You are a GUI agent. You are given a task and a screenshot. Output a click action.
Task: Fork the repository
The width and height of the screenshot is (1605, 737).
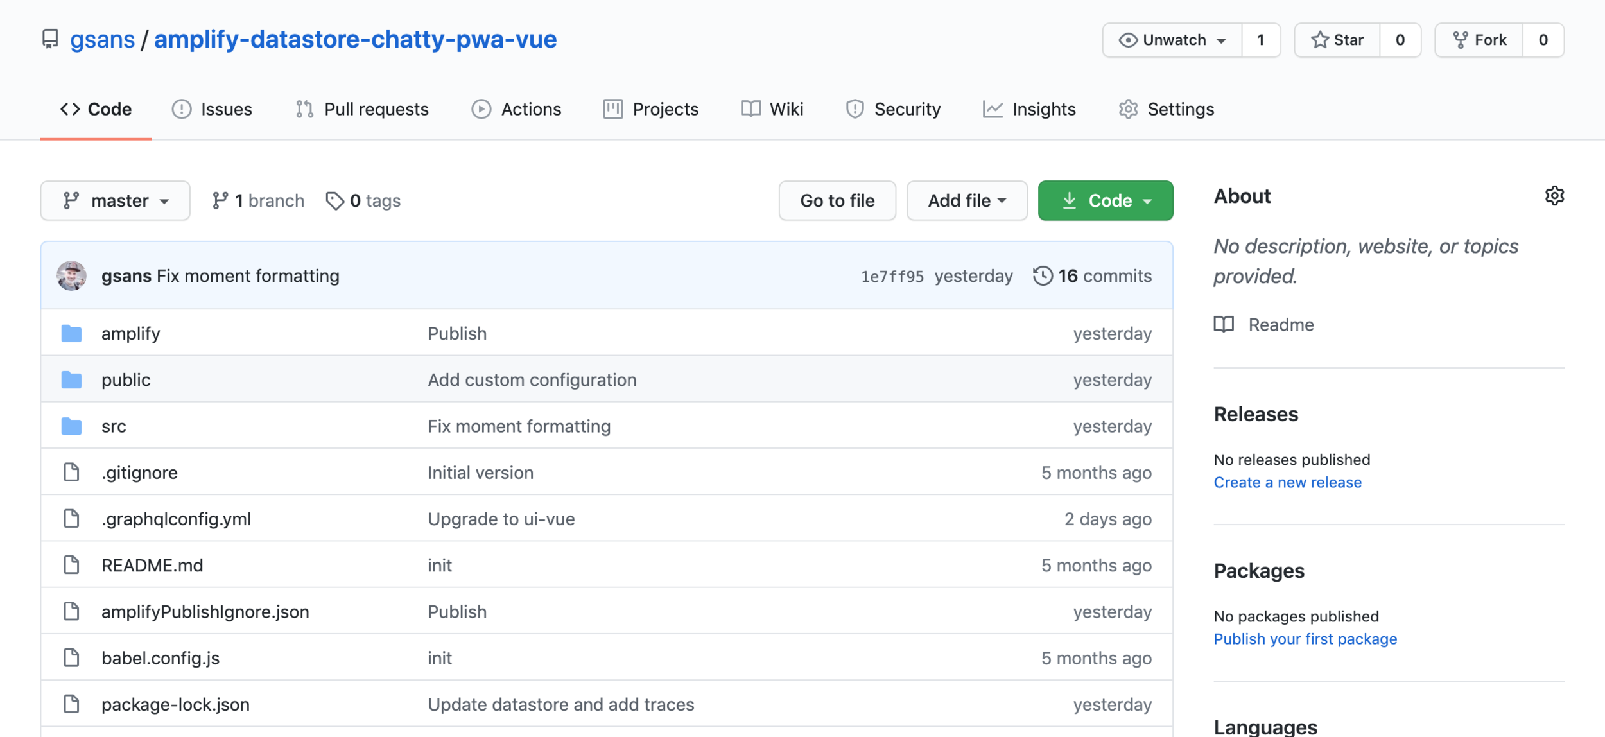[x=1479, y=40]
